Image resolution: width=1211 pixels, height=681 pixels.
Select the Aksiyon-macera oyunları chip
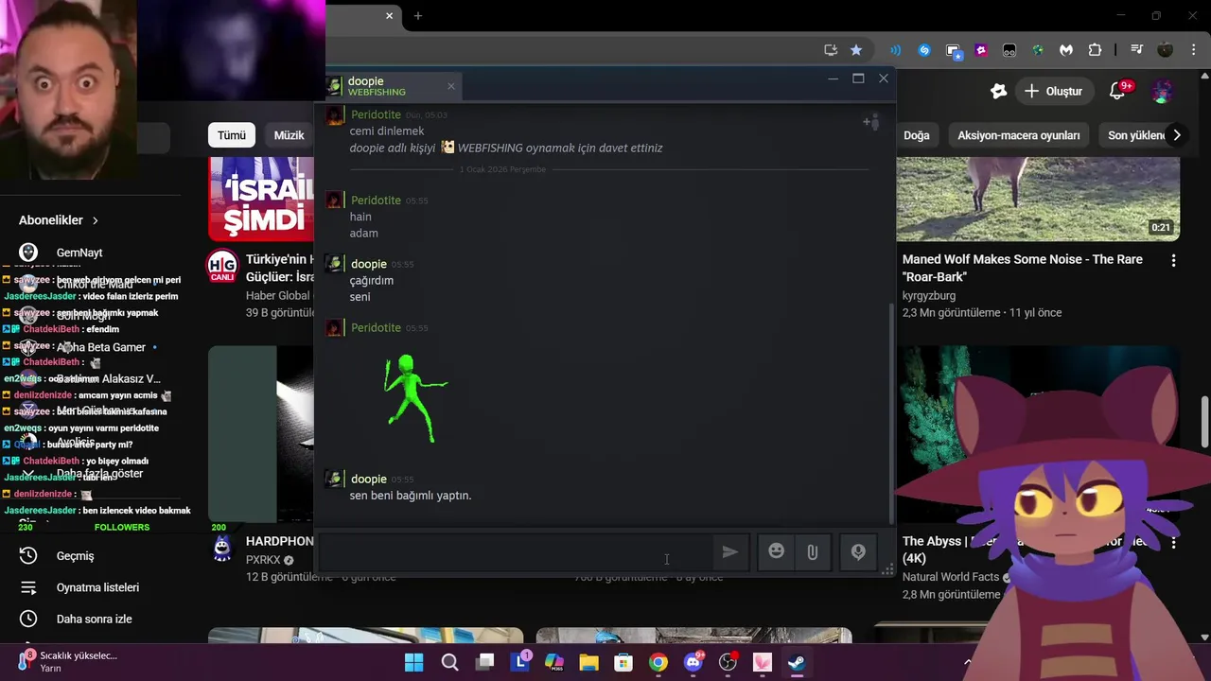pyautogui.click(x=1018, y=135)
